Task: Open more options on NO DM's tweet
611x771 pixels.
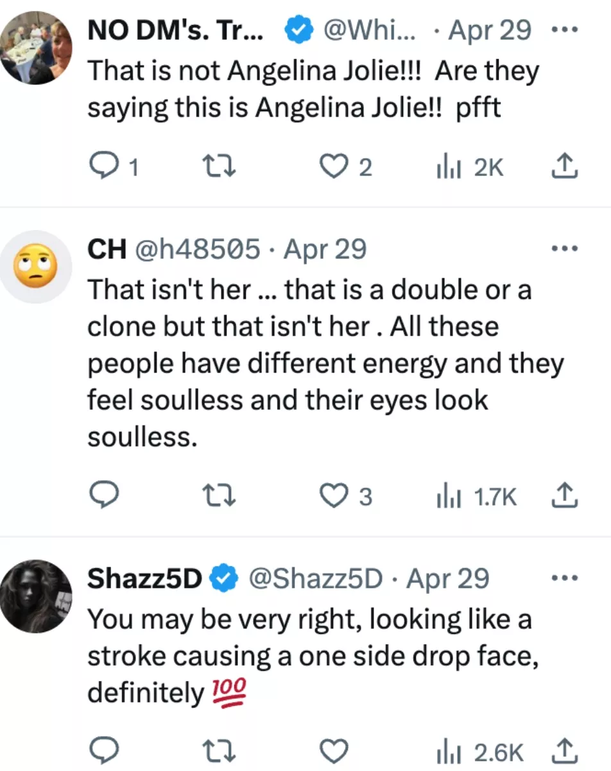Action: [x=565, y=29]
